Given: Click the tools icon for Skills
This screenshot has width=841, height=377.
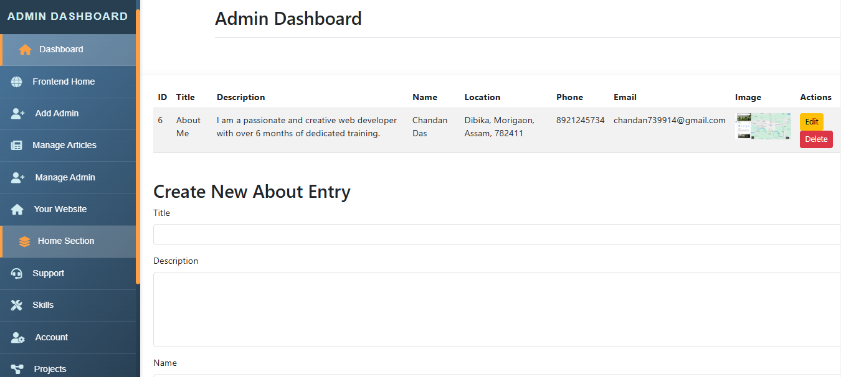Looking at the screenshot, I should click(17, 305).
